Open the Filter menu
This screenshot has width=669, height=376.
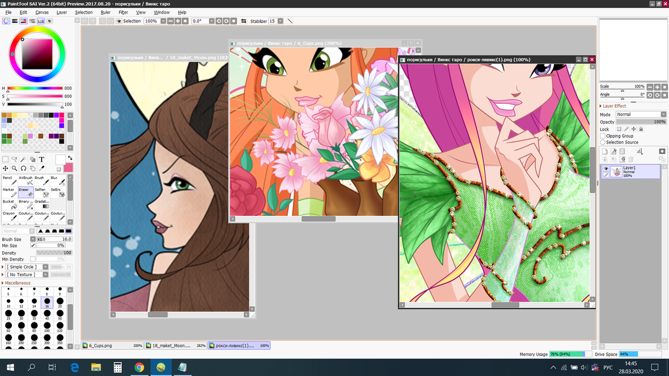click(x=123, y=12)
